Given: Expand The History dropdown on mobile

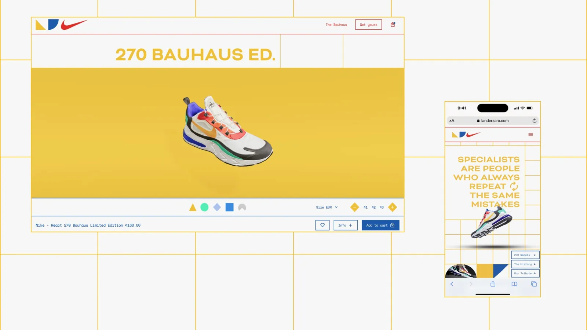Looking at the screenshot, I should click(525, 264).
